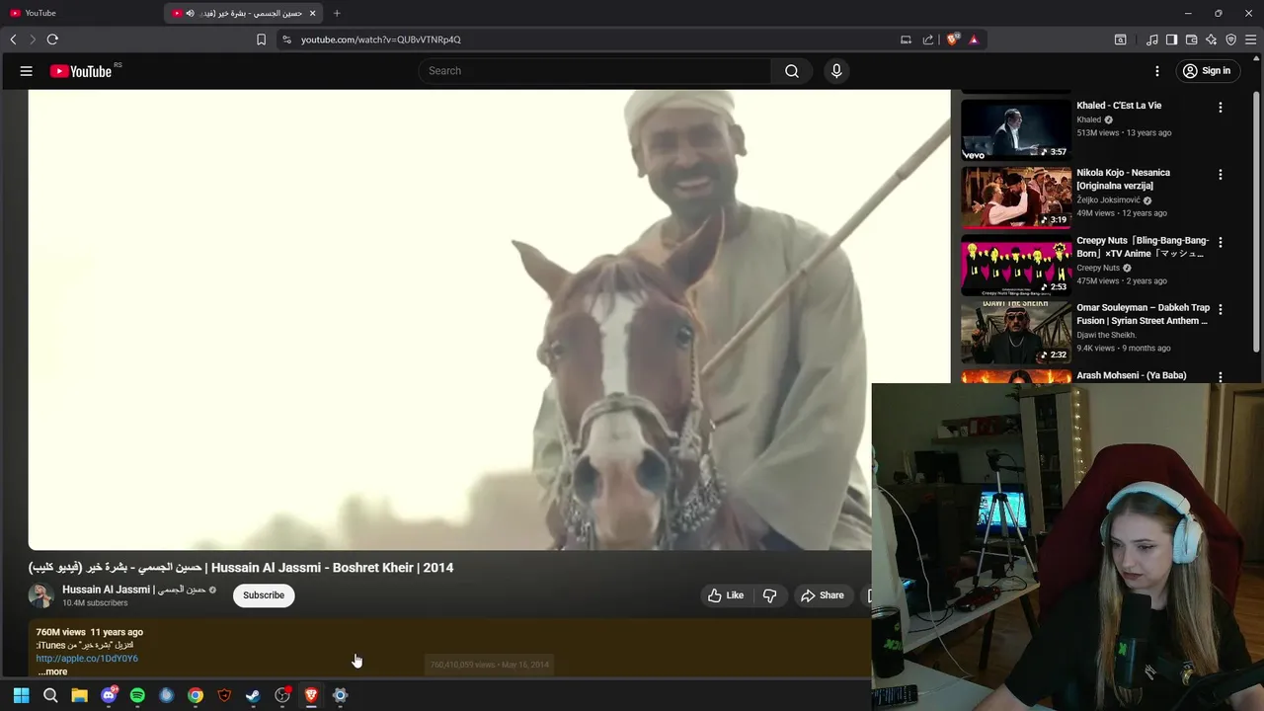Image resolution: width=1264 pixels, height=711 pixels.
Task: Open Spotify from taskbar
Action: pyautogui.click(x=137, y=695)
